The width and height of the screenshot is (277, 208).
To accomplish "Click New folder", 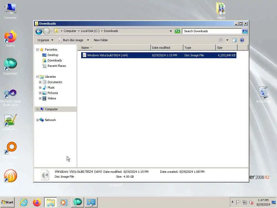I will point(101,40).
